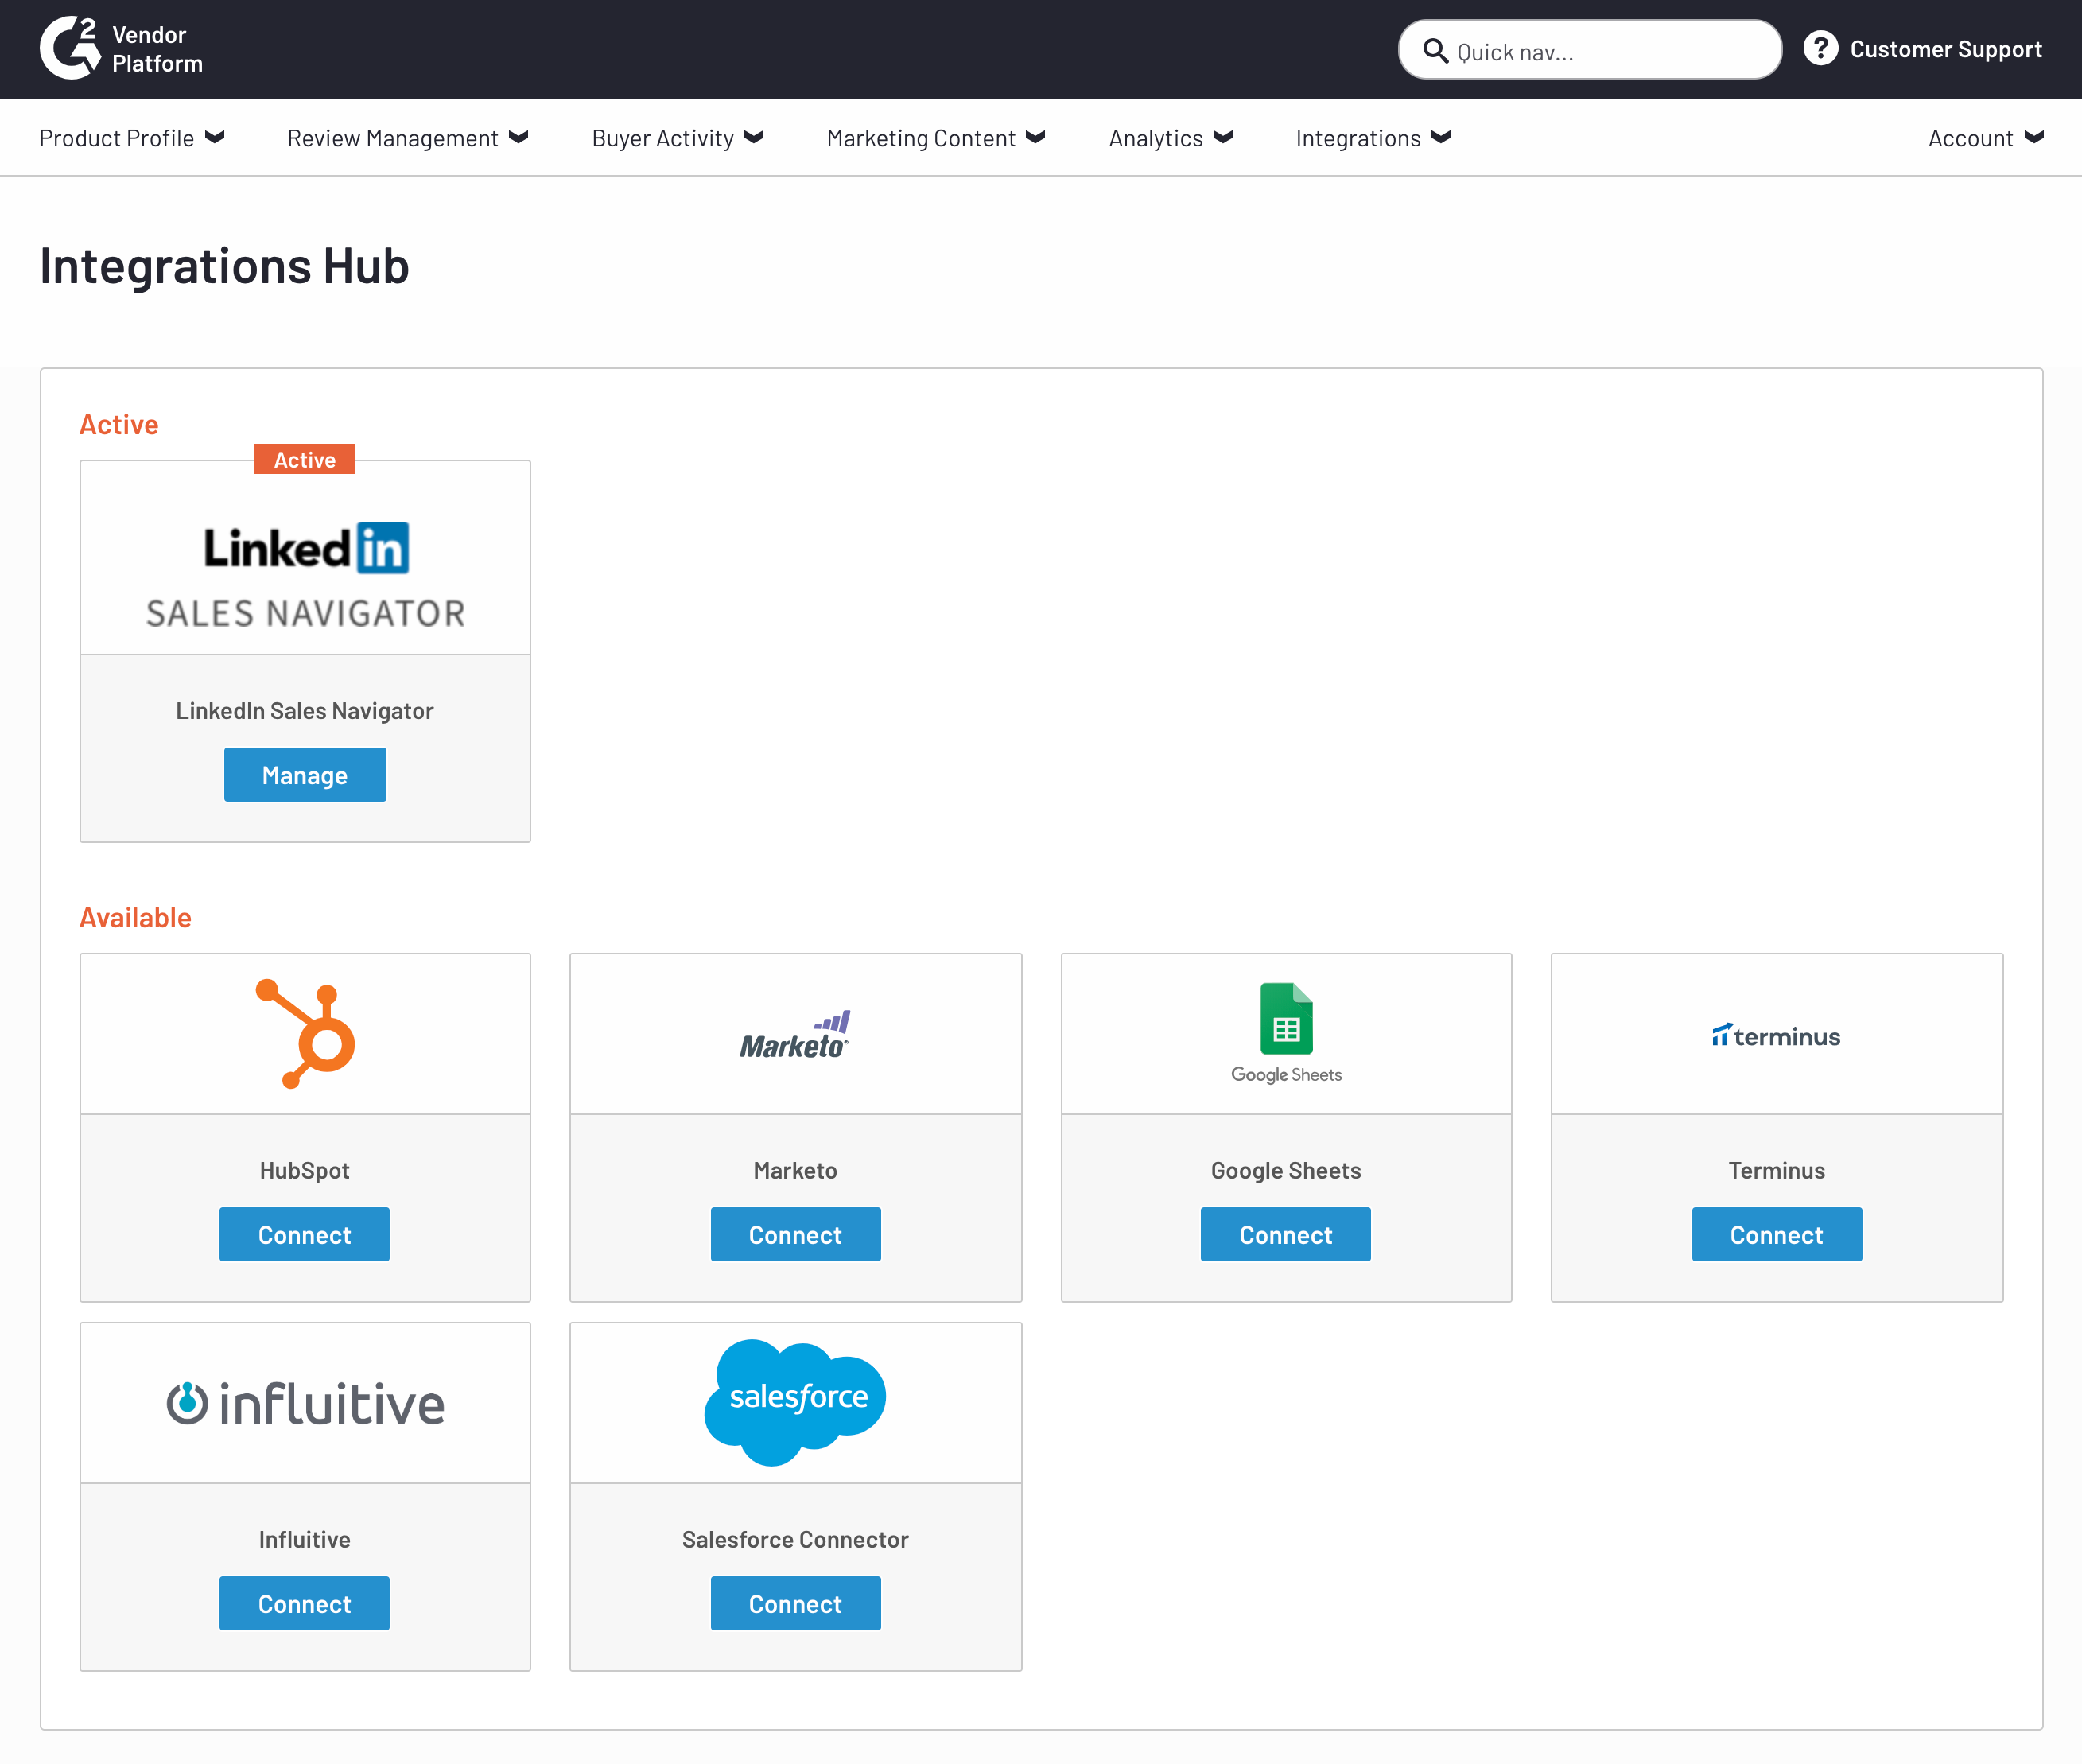The height and width of the screenshot is (1764, 2082).
Task: Open the Marketing Content menu
Action: pos(936,138)
